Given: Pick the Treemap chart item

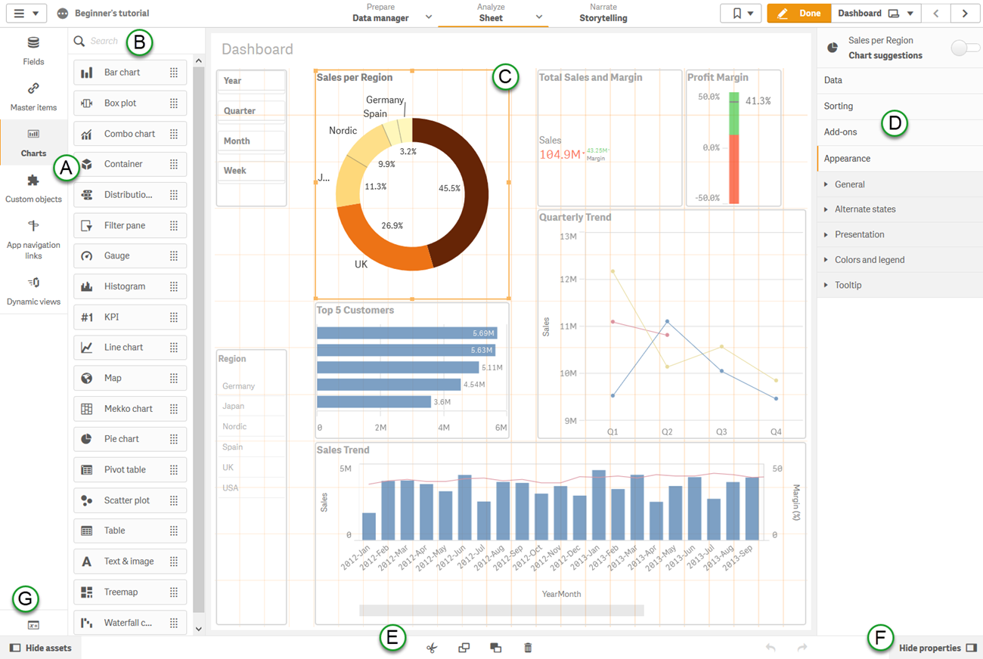Looking at the screenshot, I should tap(130, 592).
